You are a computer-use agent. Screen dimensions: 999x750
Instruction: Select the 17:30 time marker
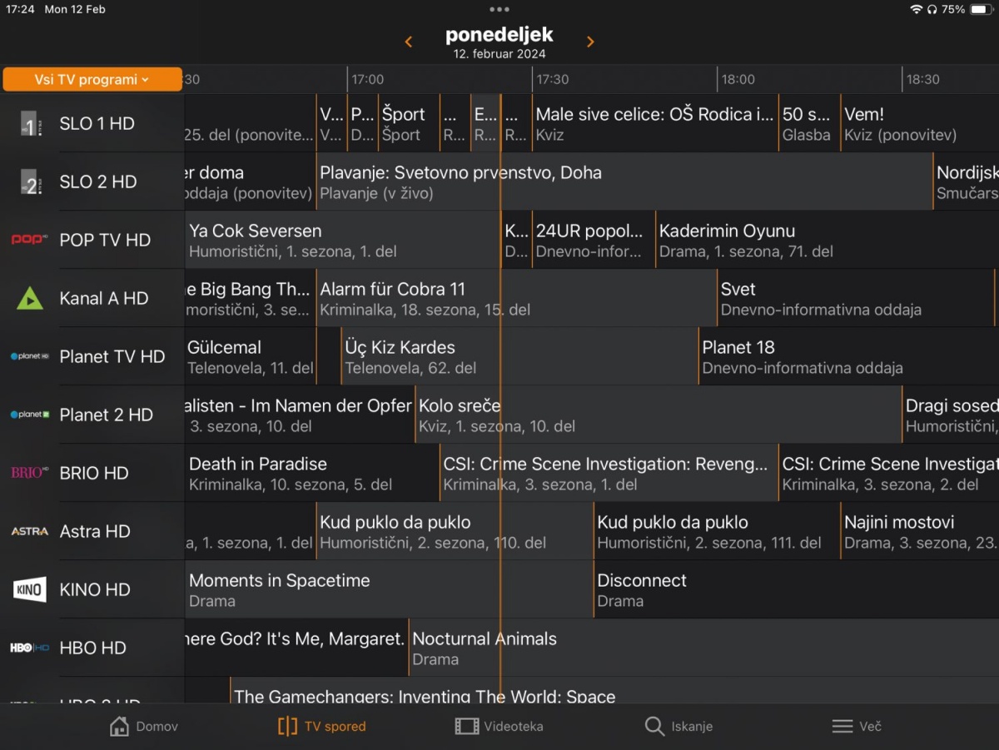click(553, 80)
